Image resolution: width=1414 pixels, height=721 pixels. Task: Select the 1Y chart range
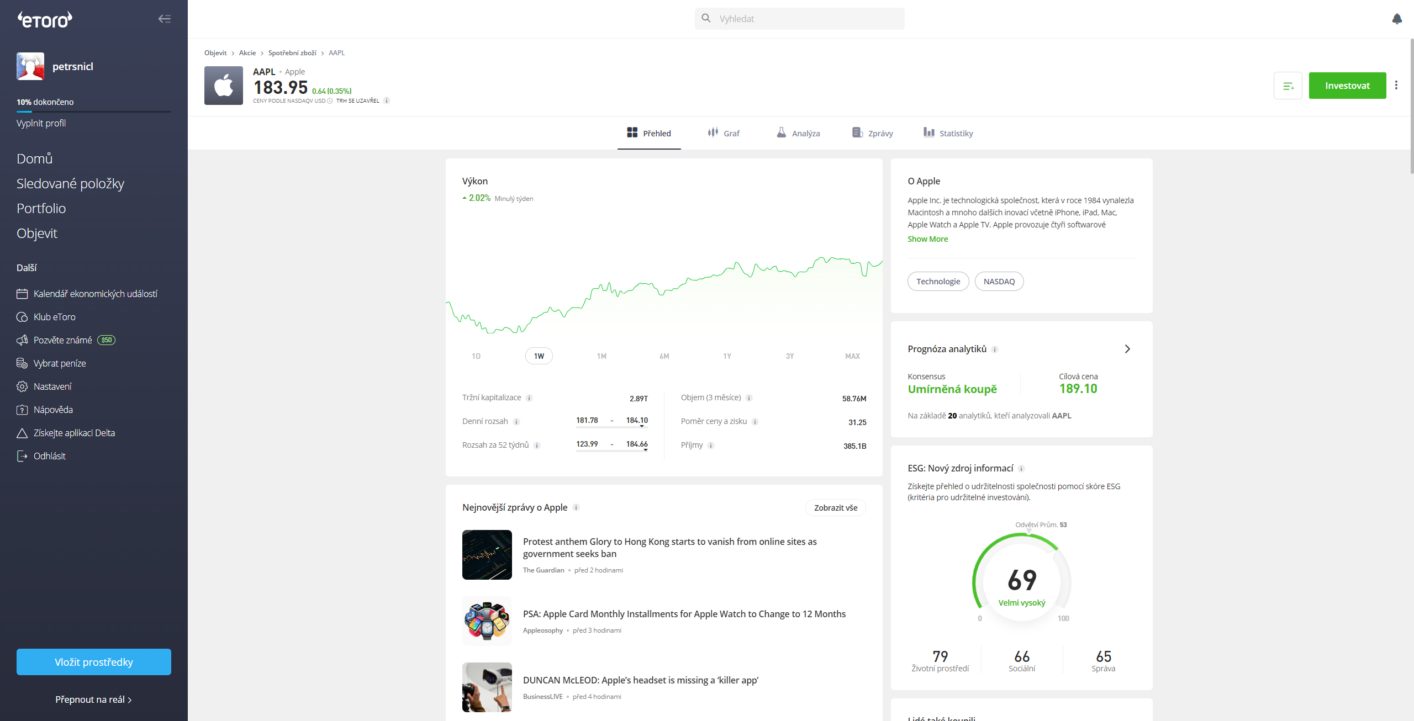pyautogui.click(x=727, y=356)
